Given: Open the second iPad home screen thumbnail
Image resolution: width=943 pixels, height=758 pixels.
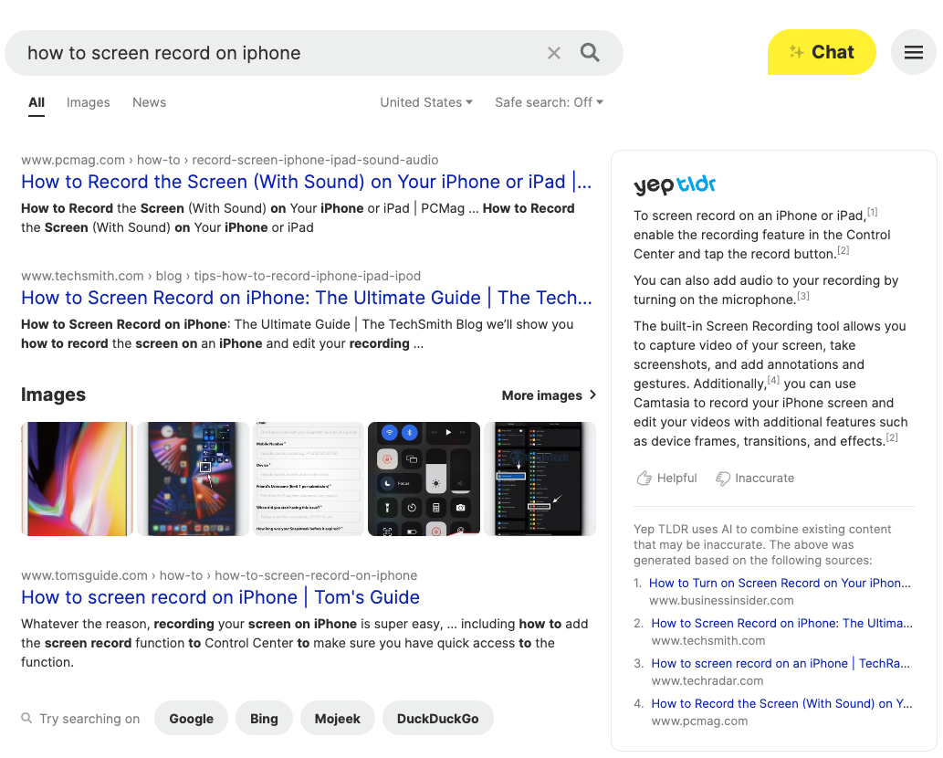Looking at the screenshot, I should click(193, 479).
